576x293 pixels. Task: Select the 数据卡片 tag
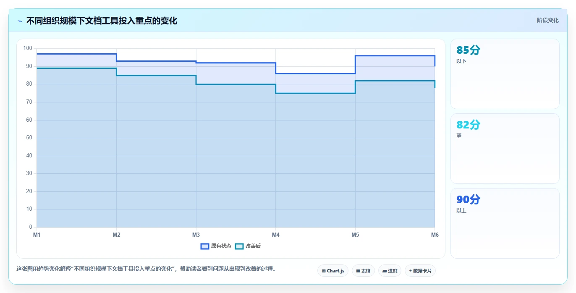(x=420, y=271)
